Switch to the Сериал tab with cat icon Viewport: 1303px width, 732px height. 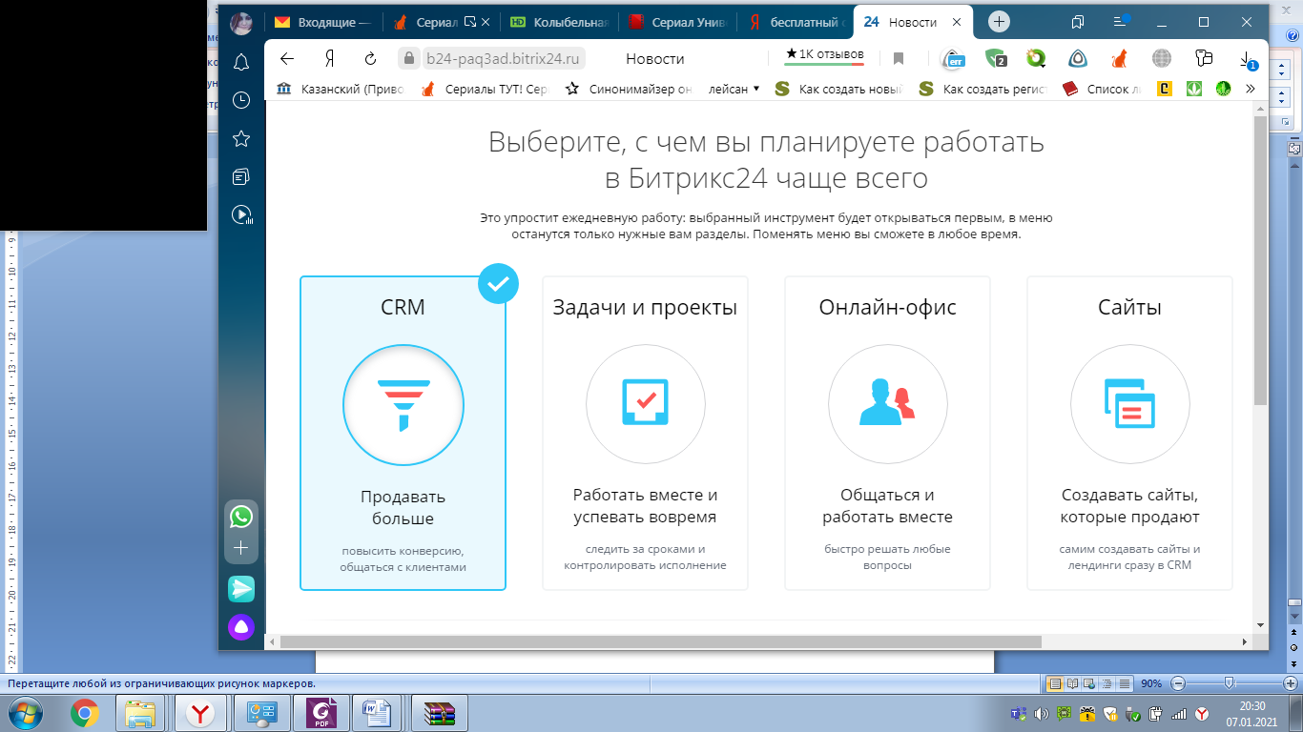[441, 22]
